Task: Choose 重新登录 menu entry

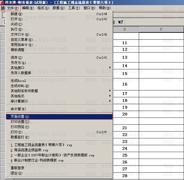Action: coord(59,168)
